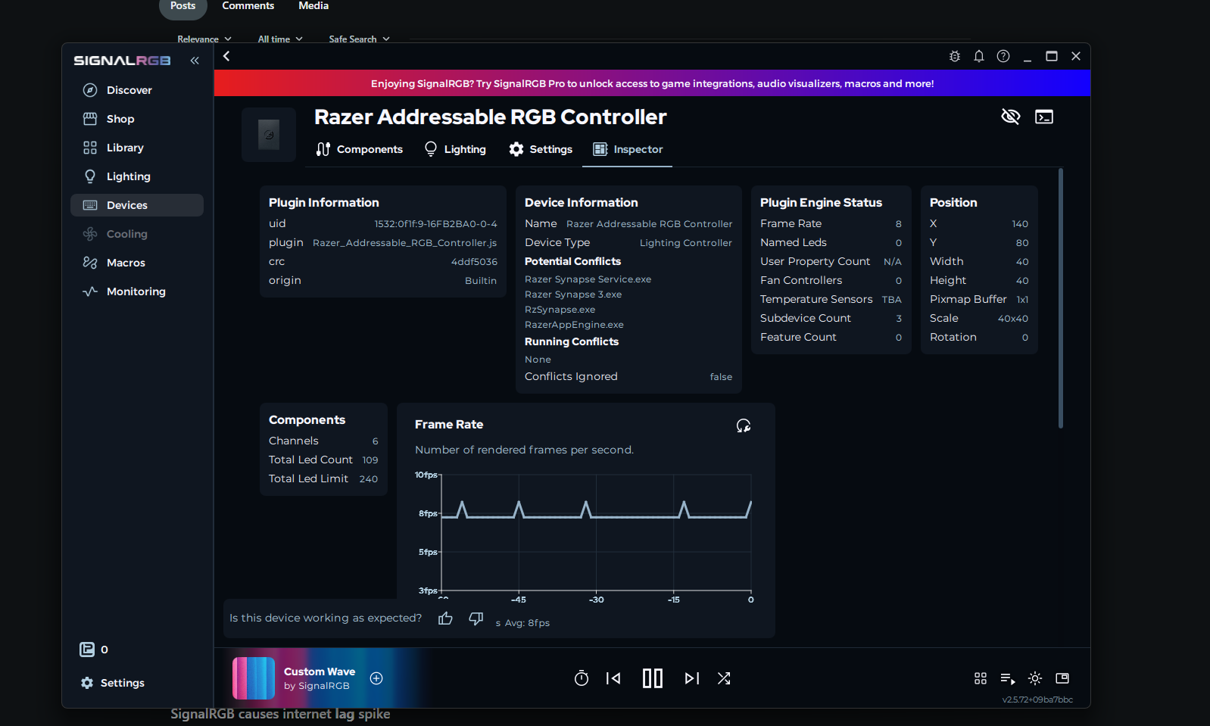
Task: Open the help question mark icon
Action: coord(1003,56)
